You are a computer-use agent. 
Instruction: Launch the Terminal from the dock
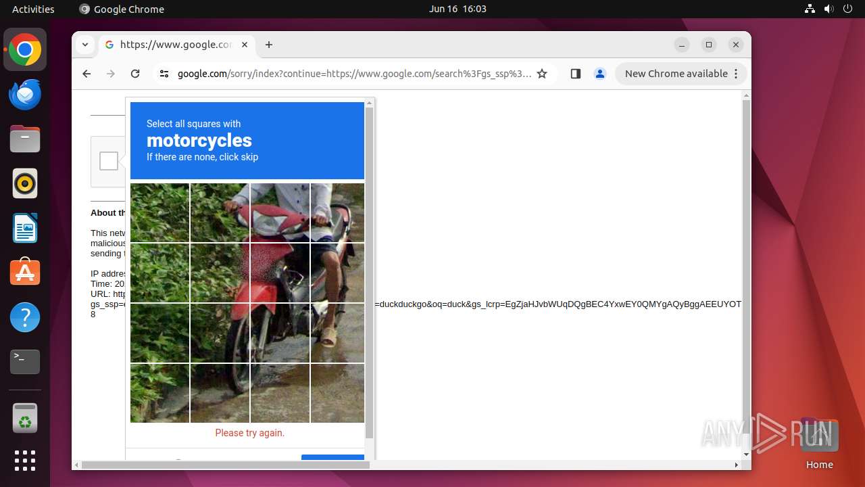[25, 362]
